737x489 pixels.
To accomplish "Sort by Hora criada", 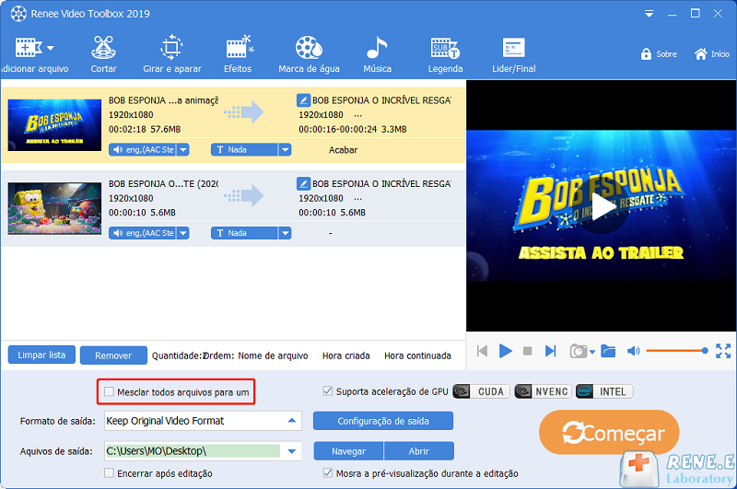I will click(x=346, y=355).
